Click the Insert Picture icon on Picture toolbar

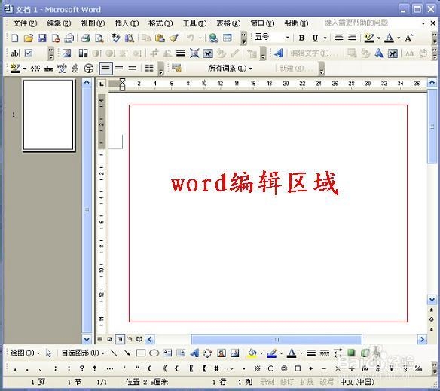(x=66, y=53)
